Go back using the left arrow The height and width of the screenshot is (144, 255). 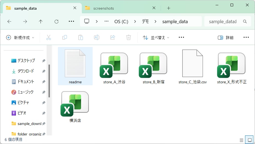tap(9, 22)
